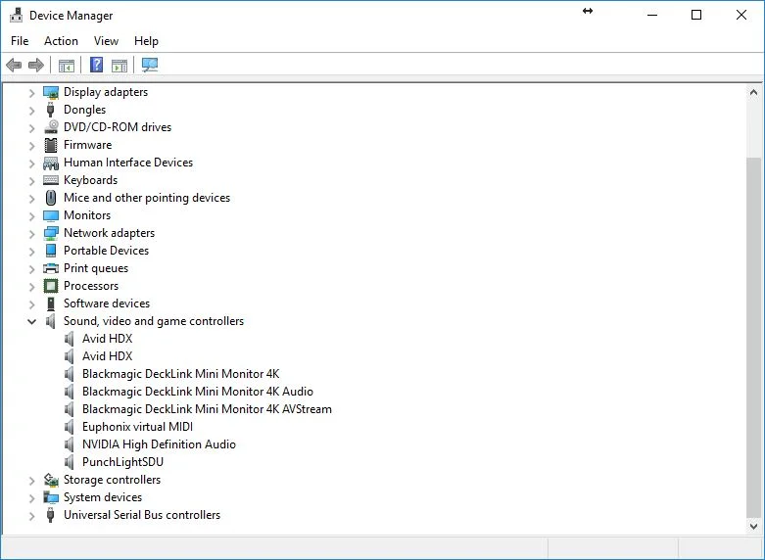Select NVIDIA High Definition Audio
The width and height of the screenshot is (765, 560).
(159, 444)
